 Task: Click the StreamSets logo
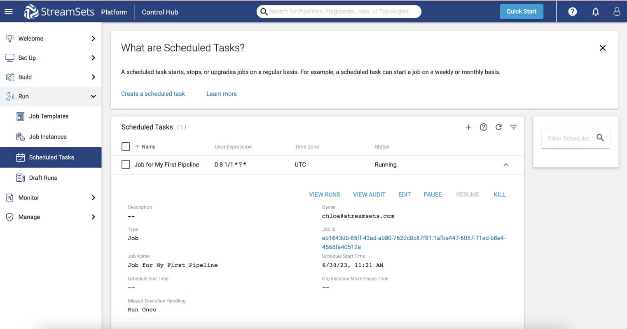pyautogui.click(x=59, y=12)
